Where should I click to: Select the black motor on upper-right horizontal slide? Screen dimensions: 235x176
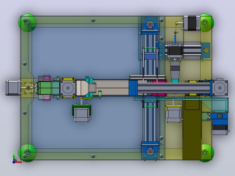click(175, 51)
